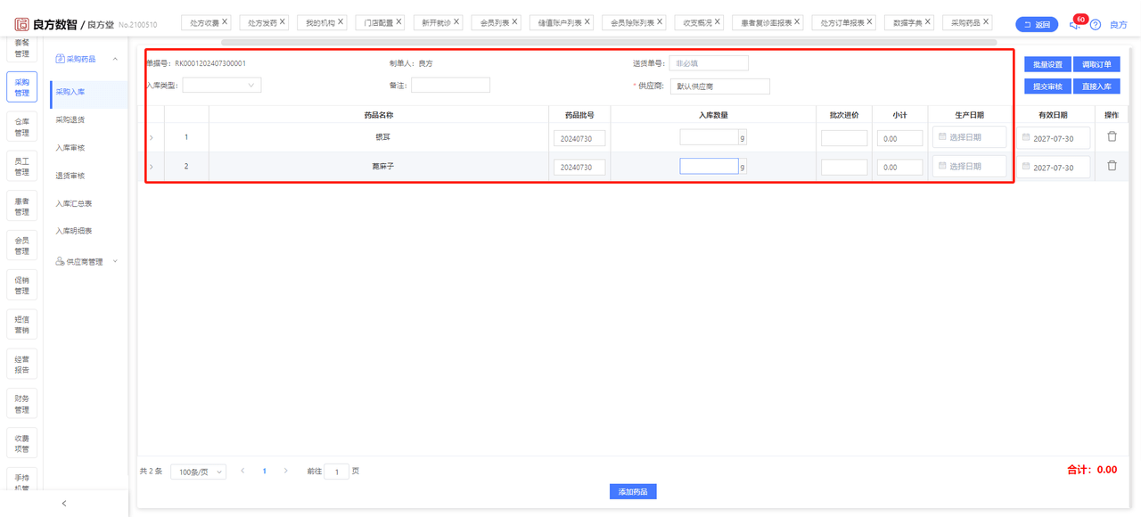Open the help question mark icon
Viewport: 1141px width, 517px height.
point(1096,25)
